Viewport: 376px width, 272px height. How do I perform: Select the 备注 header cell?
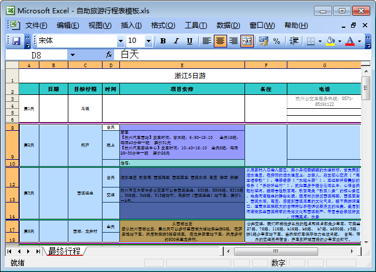(266, 89)
